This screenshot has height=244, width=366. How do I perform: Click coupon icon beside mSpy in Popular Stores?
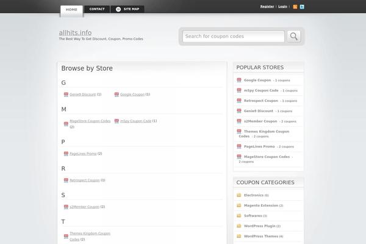[239, 90]
